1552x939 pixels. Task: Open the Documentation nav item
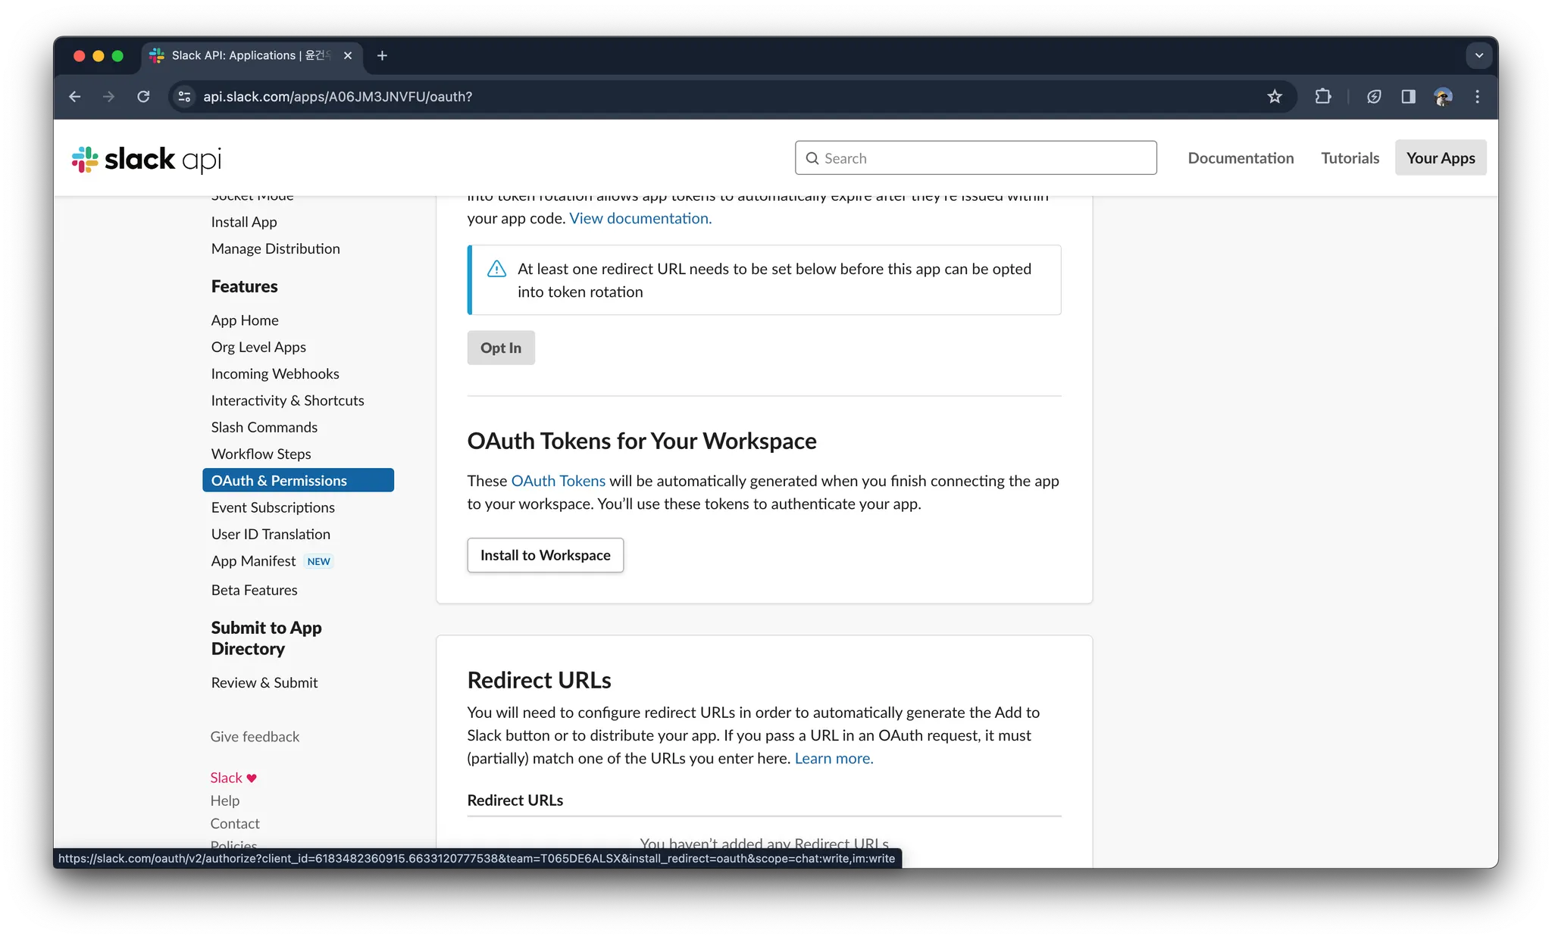click(1241, 158)
